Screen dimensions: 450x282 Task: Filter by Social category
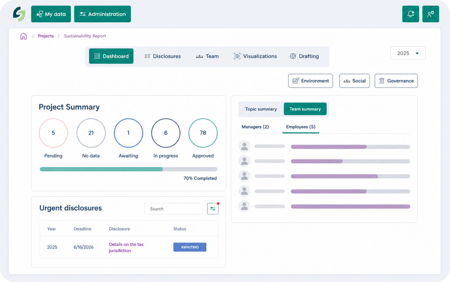coord(354,81)
